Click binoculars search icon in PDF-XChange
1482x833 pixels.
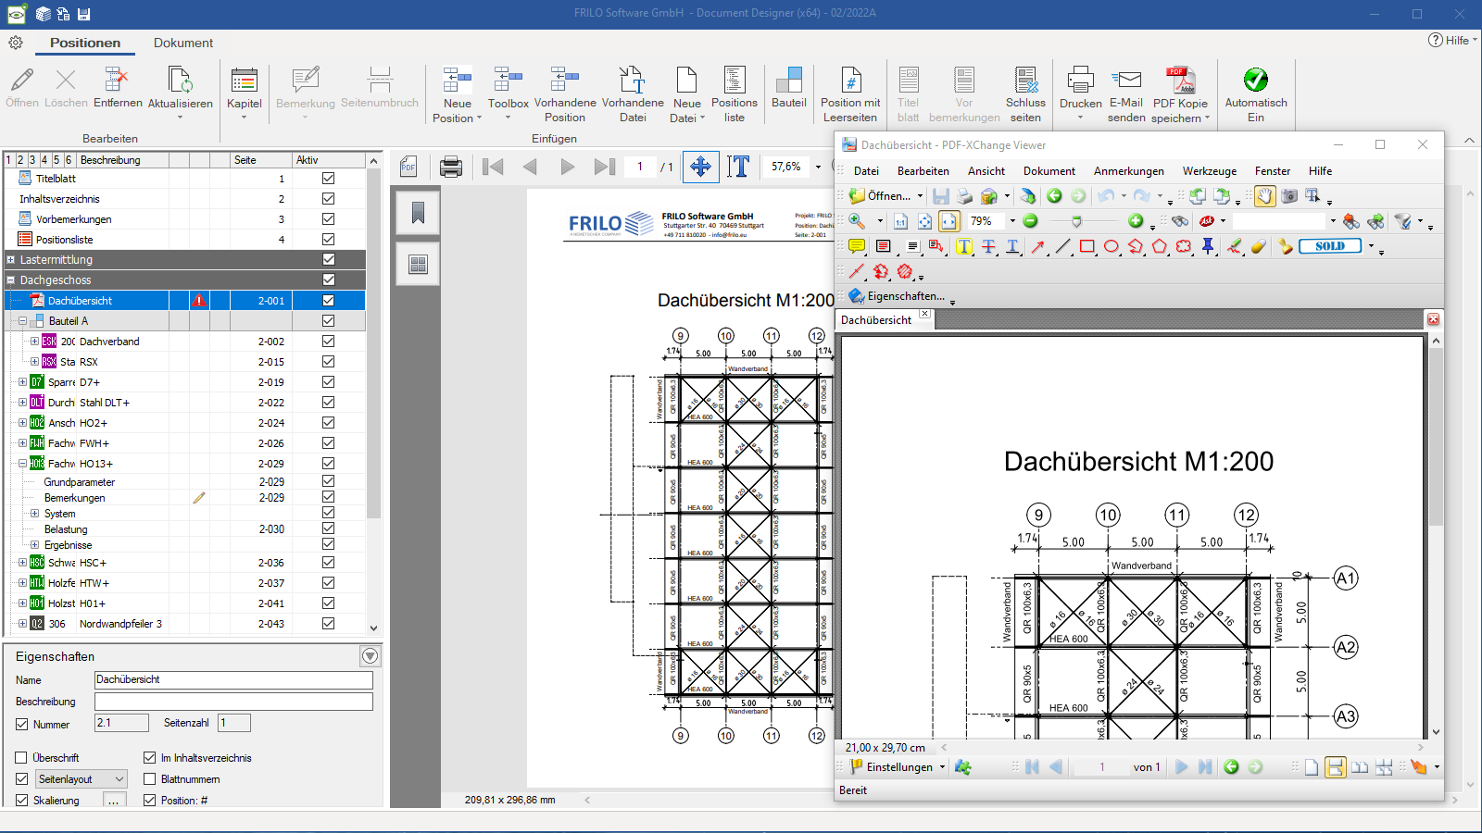(1180, 221)
